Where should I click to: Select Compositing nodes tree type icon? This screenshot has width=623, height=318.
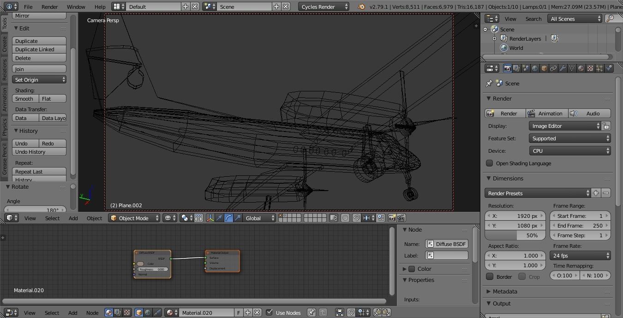click(118, 312)
